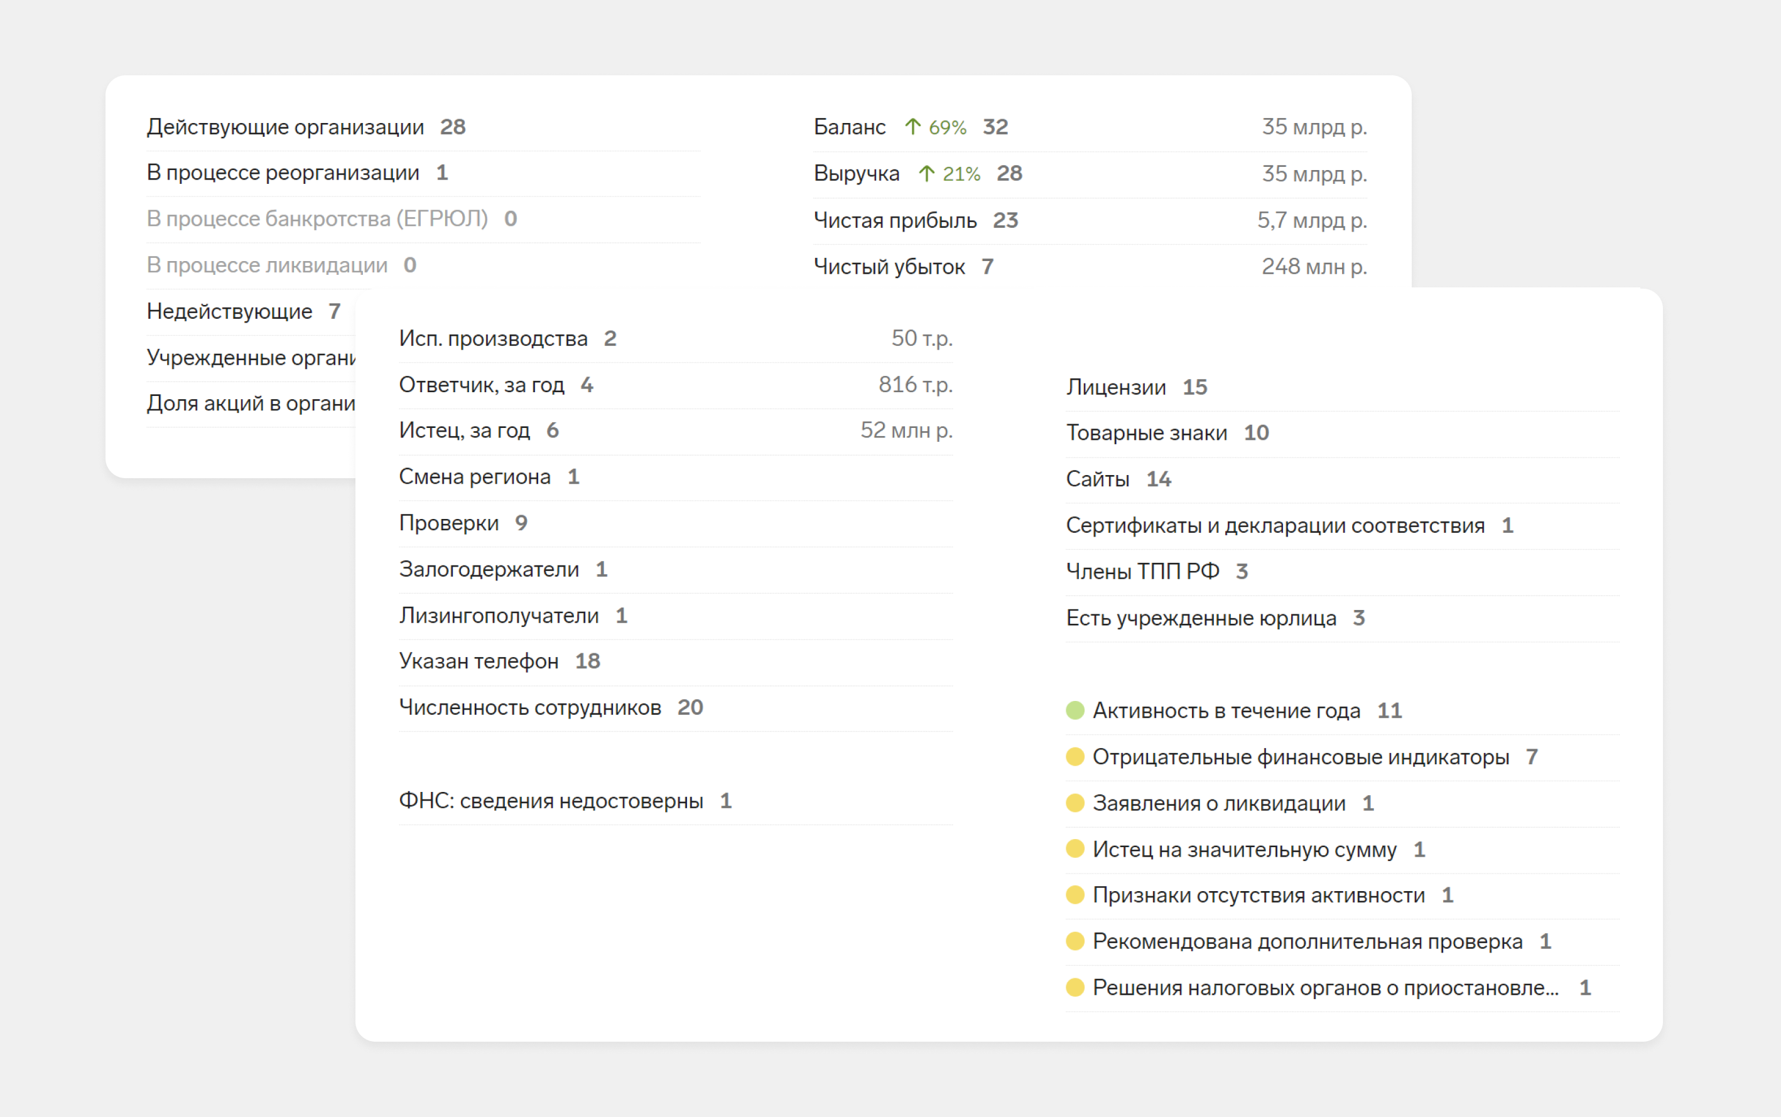The width and height of the screenshot is (1781, 1117).
Task: Click yellow dot beside Рекомендована дополнительная проверка
Action: click(x=1075, y=941)
